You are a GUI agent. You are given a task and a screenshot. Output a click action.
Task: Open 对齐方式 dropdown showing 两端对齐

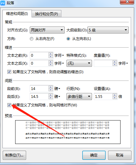click(x=47, y=30)
